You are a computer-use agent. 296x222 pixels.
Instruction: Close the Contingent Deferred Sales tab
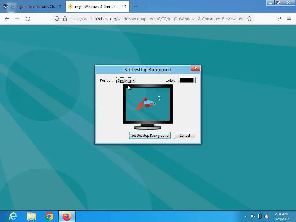pos(60,6)
